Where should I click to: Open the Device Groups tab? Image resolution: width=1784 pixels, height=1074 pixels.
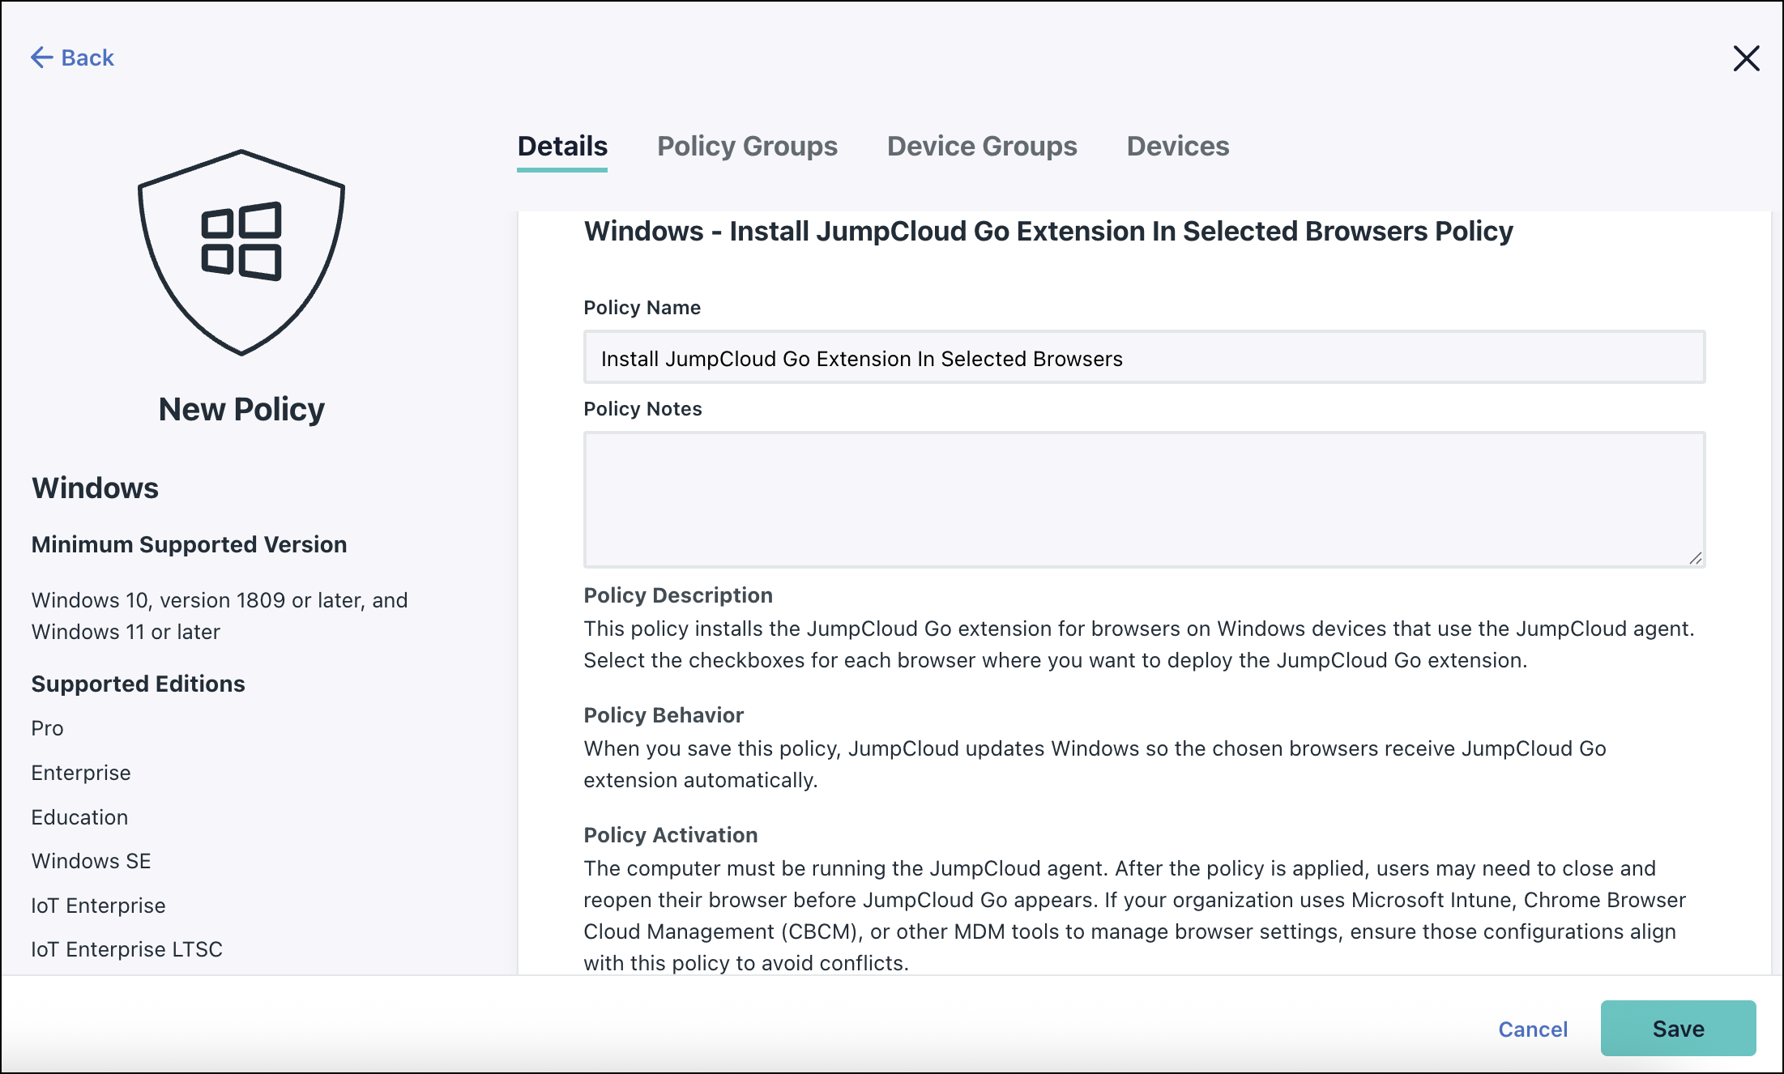tap(982, 146)
